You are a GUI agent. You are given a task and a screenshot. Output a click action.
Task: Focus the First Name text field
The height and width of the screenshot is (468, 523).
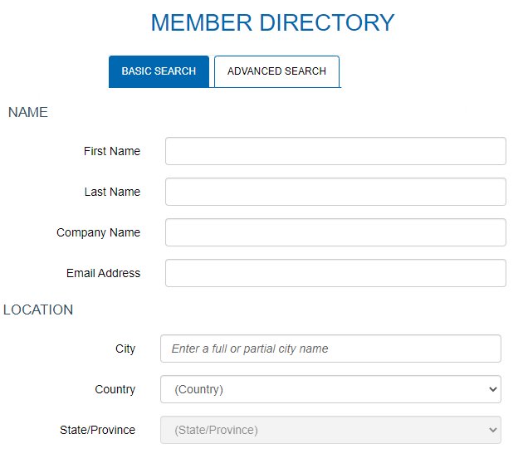point(335,151)
